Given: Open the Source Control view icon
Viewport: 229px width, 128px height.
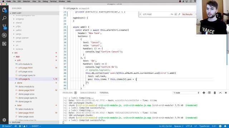Looking at the screenshot, I should [x=4, y=27].
